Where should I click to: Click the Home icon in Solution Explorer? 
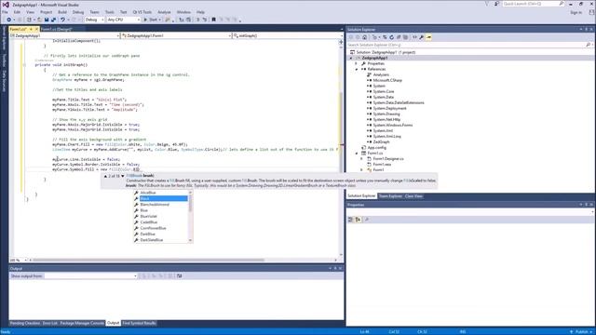[x=364, y=37]
